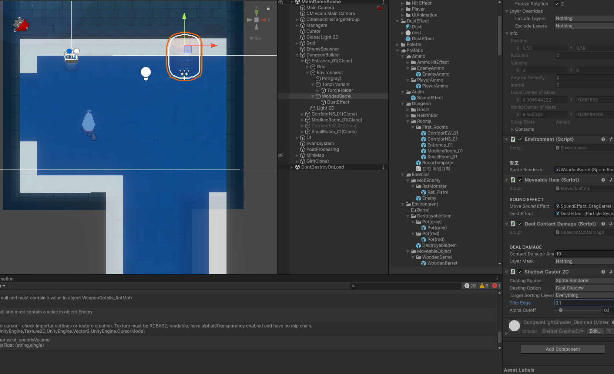The image size is (614, 374).
Task: Click the help icon on Shadow Caster 2D
Action: [x=603, y=272]
